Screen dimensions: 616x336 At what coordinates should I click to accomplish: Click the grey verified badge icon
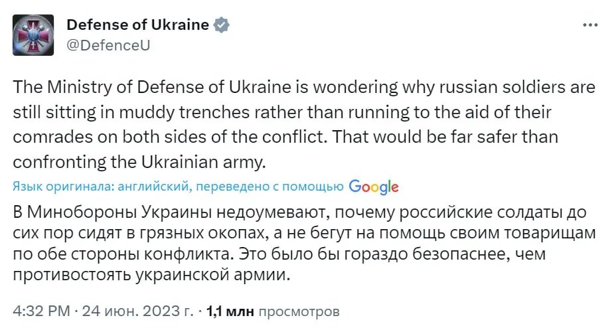click(222, 25)
